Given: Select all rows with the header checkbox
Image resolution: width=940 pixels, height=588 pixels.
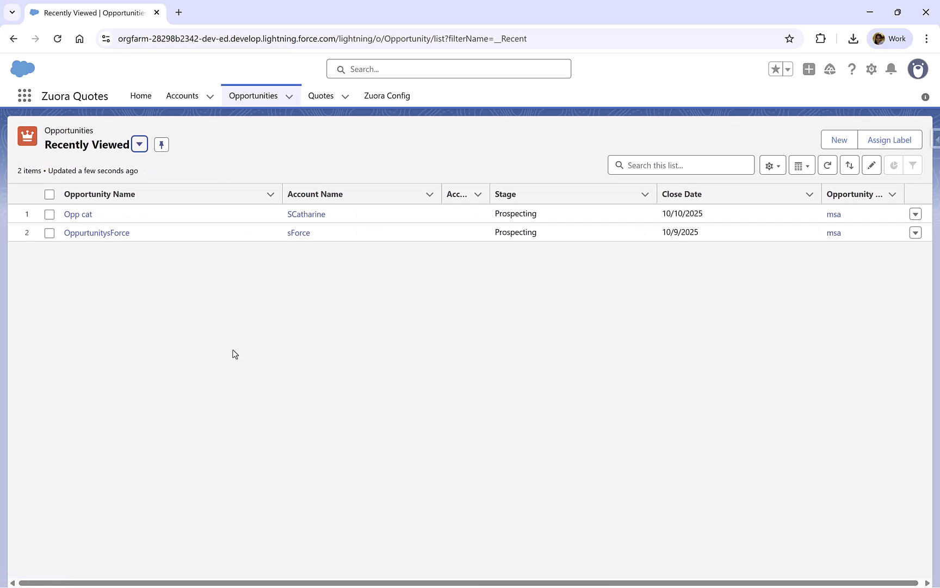Looking at the screenshot, I should 50,194.
